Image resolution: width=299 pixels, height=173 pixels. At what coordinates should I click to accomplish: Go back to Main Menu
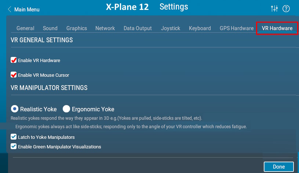point(26,10)
